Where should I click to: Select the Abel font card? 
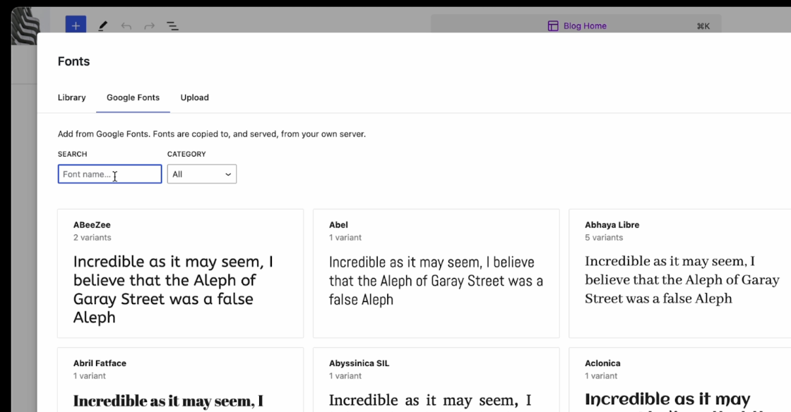point(436,274)
